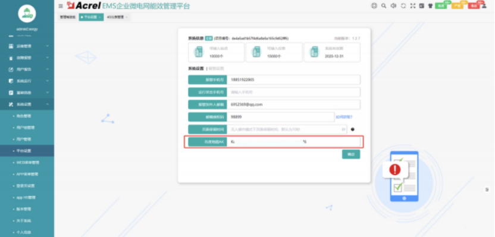Click the small green badge next to 系统信息

tap(209, 38)
